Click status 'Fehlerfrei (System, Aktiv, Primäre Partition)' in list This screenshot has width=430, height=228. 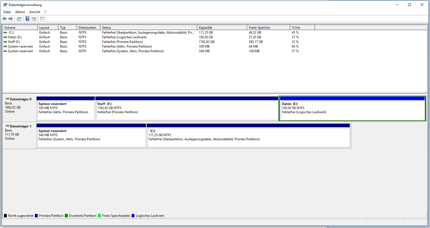133,51
